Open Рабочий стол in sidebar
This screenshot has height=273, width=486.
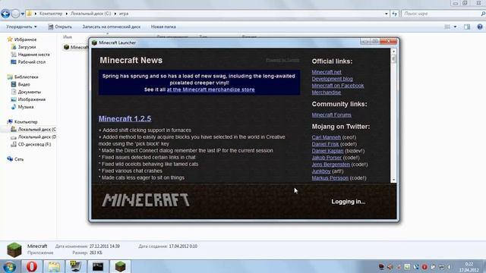tap(28, 62)
